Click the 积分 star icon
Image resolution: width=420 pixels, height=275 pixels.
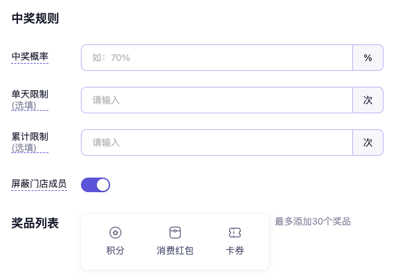(x=115, y=233)
